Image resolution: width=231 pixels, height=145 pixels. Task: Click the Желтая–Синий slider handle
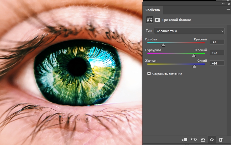click(194, 66)
